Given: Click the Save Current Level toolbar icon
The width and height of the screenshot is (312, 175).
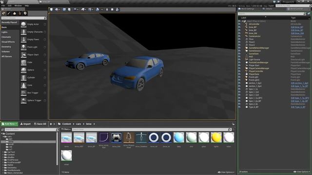Looking at the screenshot, I should (51, 10).
